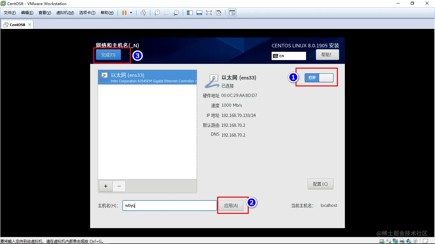This screenshot has width=435, height=244.
Task: Open the power options dropdown arrow
Action: [131, 13]
